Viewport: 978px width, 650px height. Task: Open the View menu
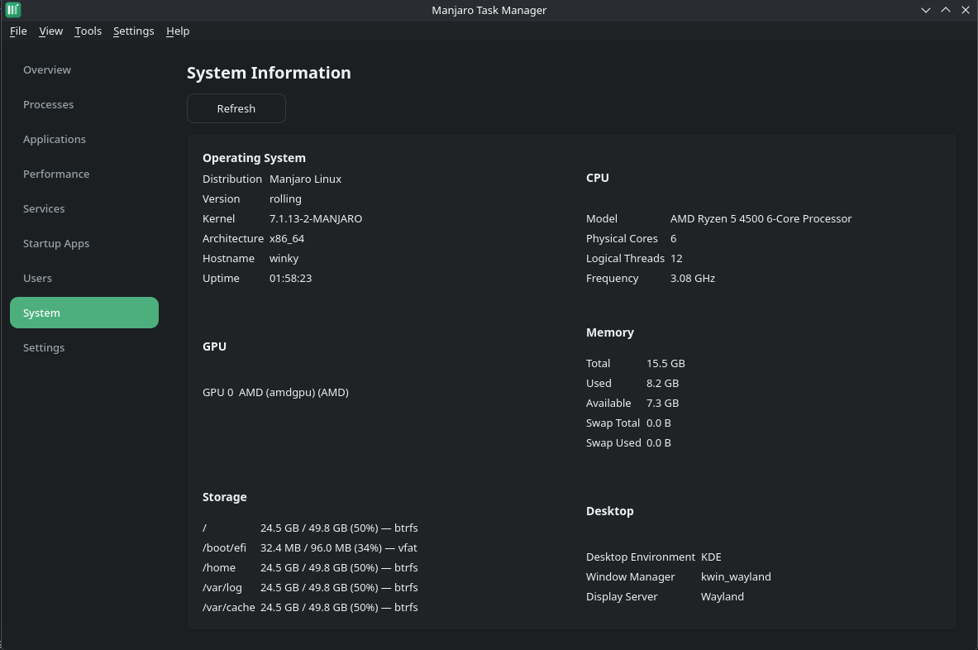pyautogui.click(x=50, y=31)
